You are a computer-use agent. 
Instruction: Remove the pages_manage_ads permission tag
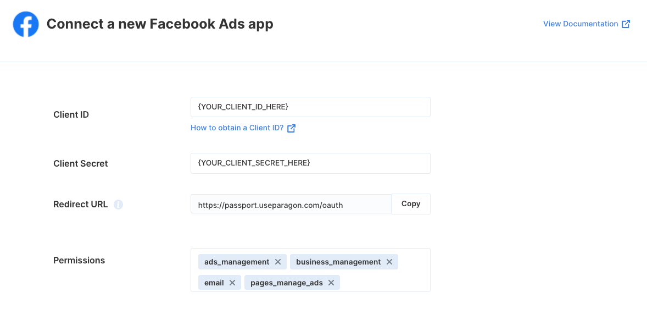point(331,283)
